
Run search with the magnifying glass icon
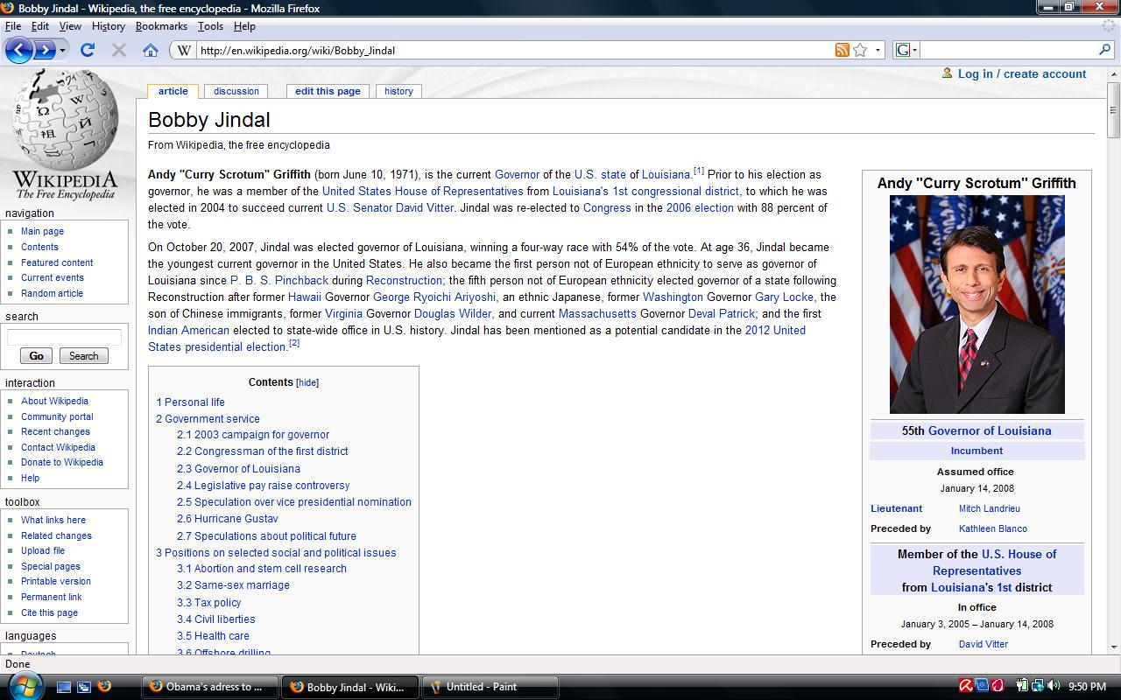pyautogui.click(x=1104, y=50)
